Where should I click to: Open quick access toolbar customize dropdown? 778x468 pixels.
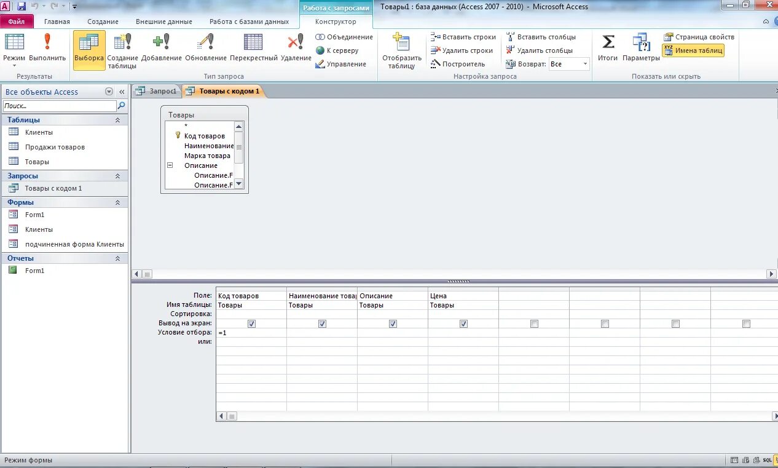(x=74, y=7)
